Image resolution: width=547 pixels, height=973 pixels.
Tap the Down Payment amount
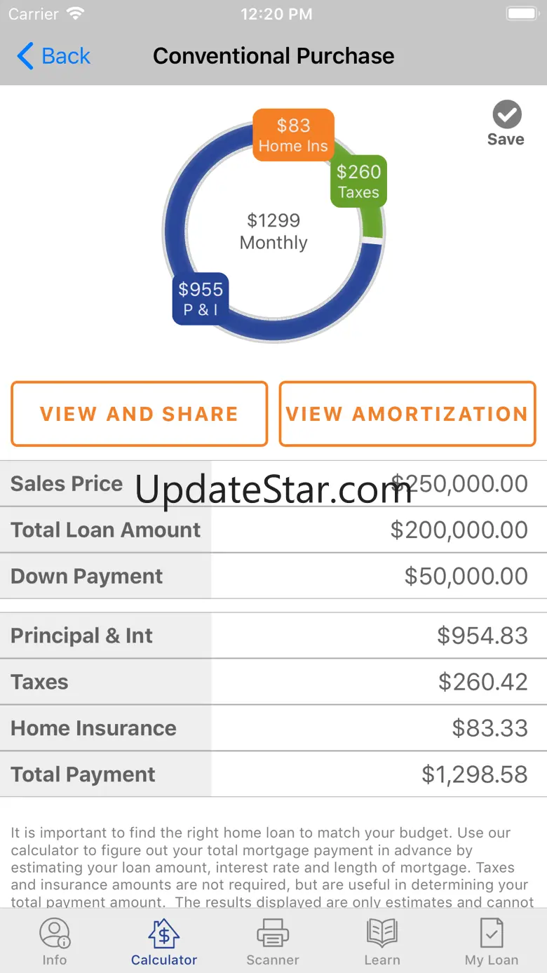point(466,576)
